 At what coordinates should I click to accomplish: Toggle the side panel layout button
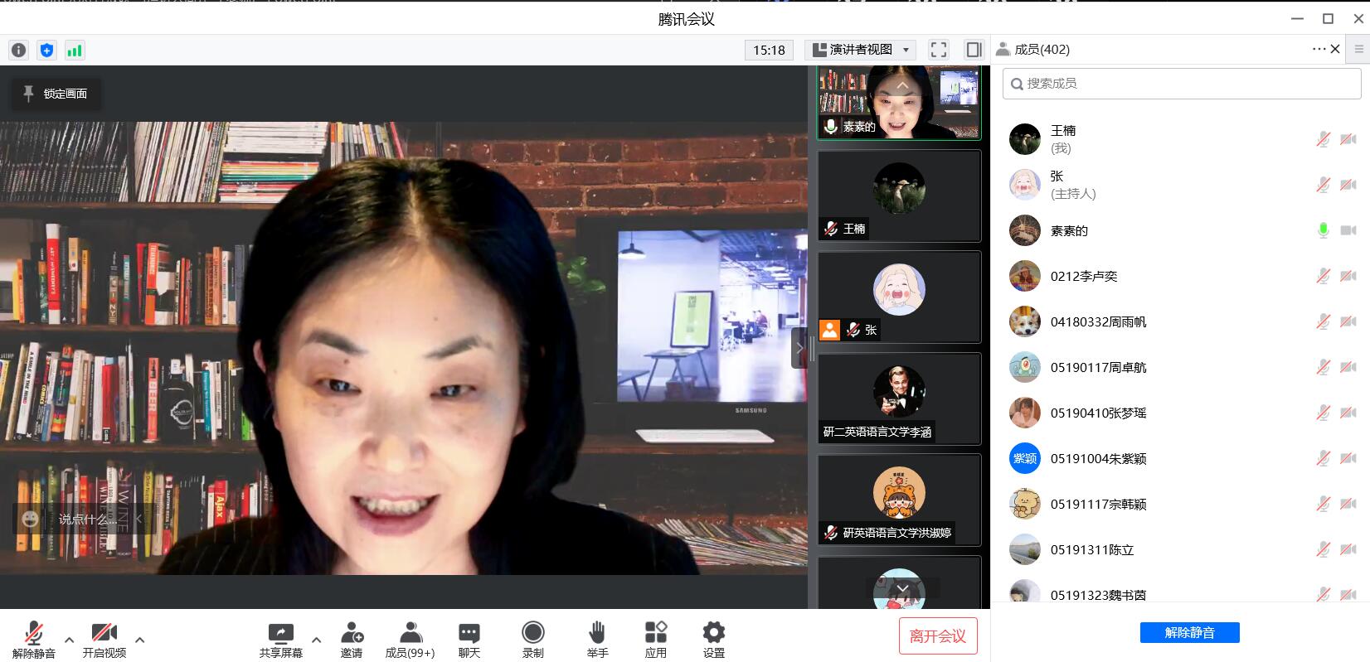tap(974, 50)
